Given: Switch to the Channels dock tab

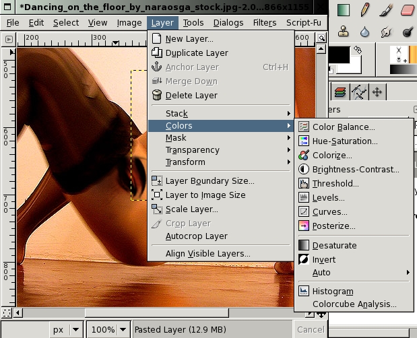Looking at the screenshot, I should tap(340, 92).
